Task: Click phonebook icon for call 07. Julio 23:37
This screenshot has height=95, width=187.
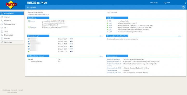Action: coord(72,51)
